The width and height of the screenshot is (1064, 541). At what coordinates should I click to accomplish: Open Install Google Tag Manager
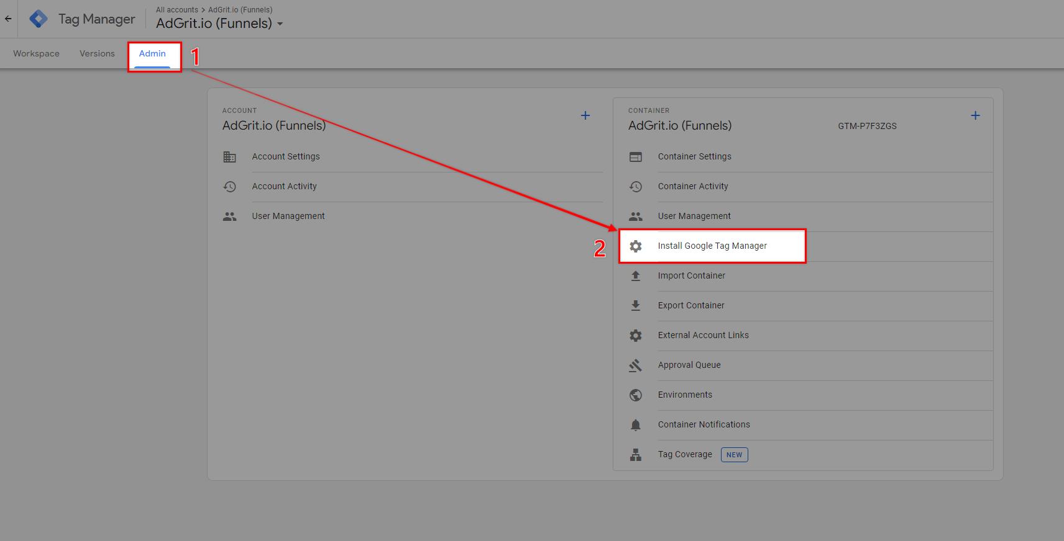pyautogui.click(x=712, y=246)
